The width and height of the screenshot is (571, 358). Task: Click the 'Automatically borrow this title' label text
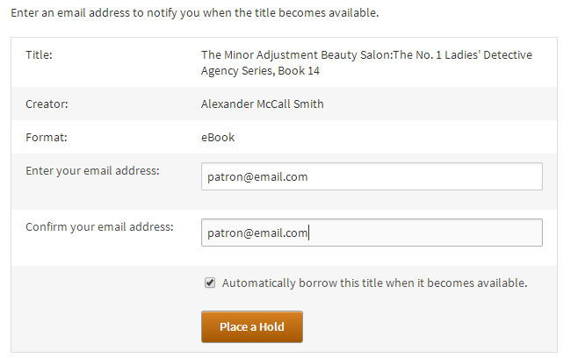pos(374,283)
